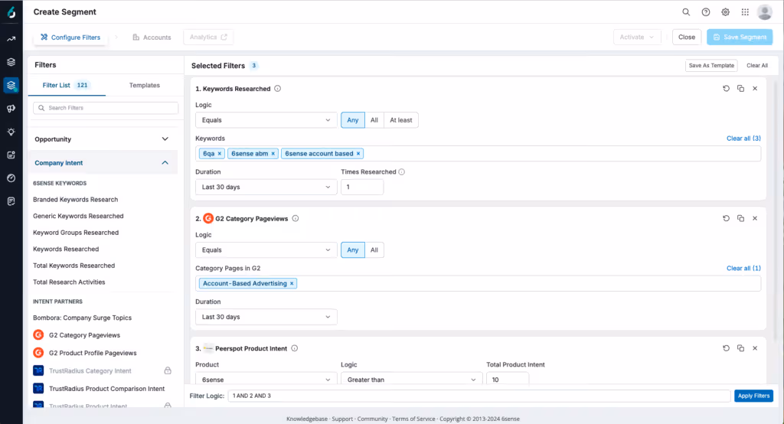
Task: Open the reports document sidebar icon
Action: point(11,201)
